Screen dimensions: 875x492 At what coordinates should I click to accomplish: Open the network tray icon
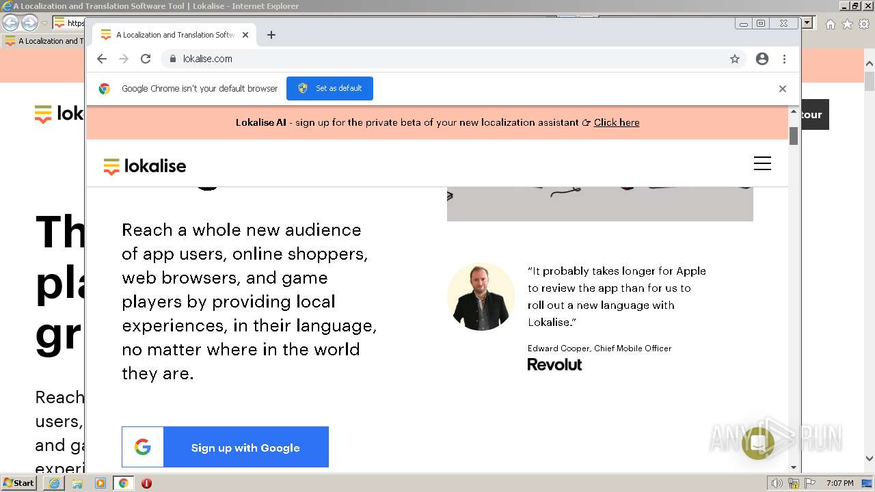pyautogui.click(x=794, y=483)
